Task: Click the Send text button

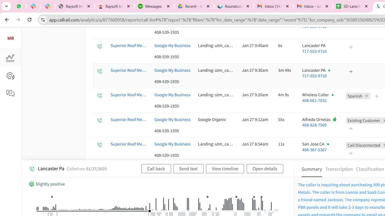Action: pyautogui.click(x=188, y=169)
